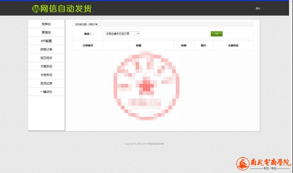Image resolution: width=293 pixels, height=173 pixels.
Task: Click the 价格 column header
Action: click(x=184, y=45)
